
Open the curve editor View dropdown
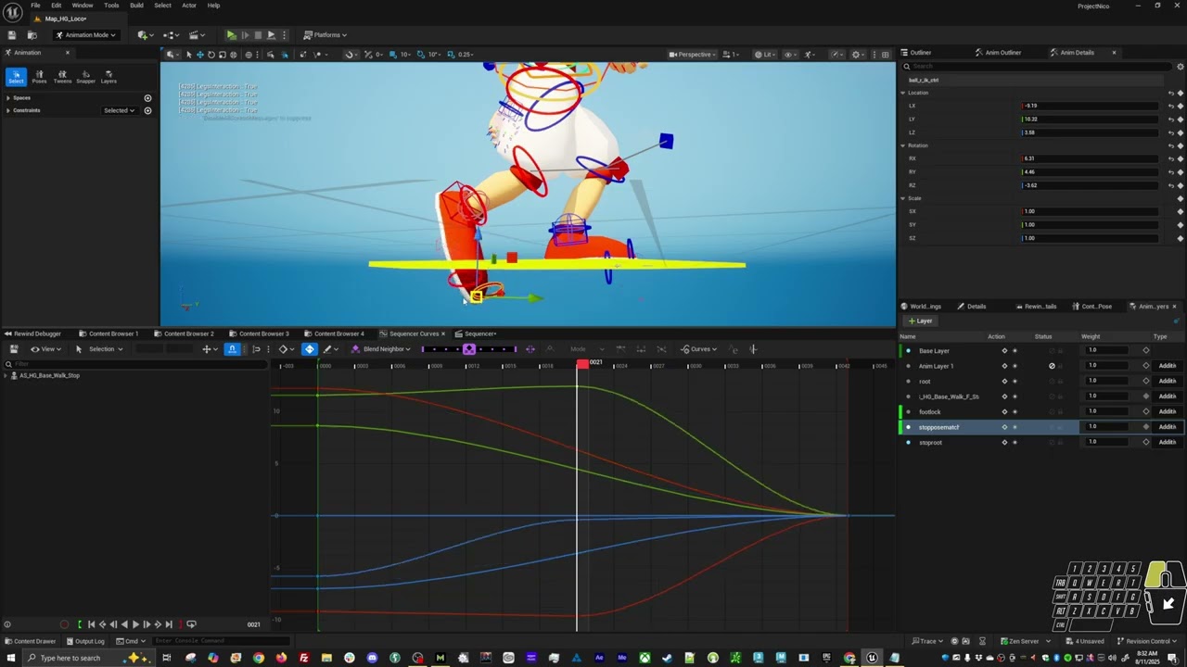(x=45, y=349)
